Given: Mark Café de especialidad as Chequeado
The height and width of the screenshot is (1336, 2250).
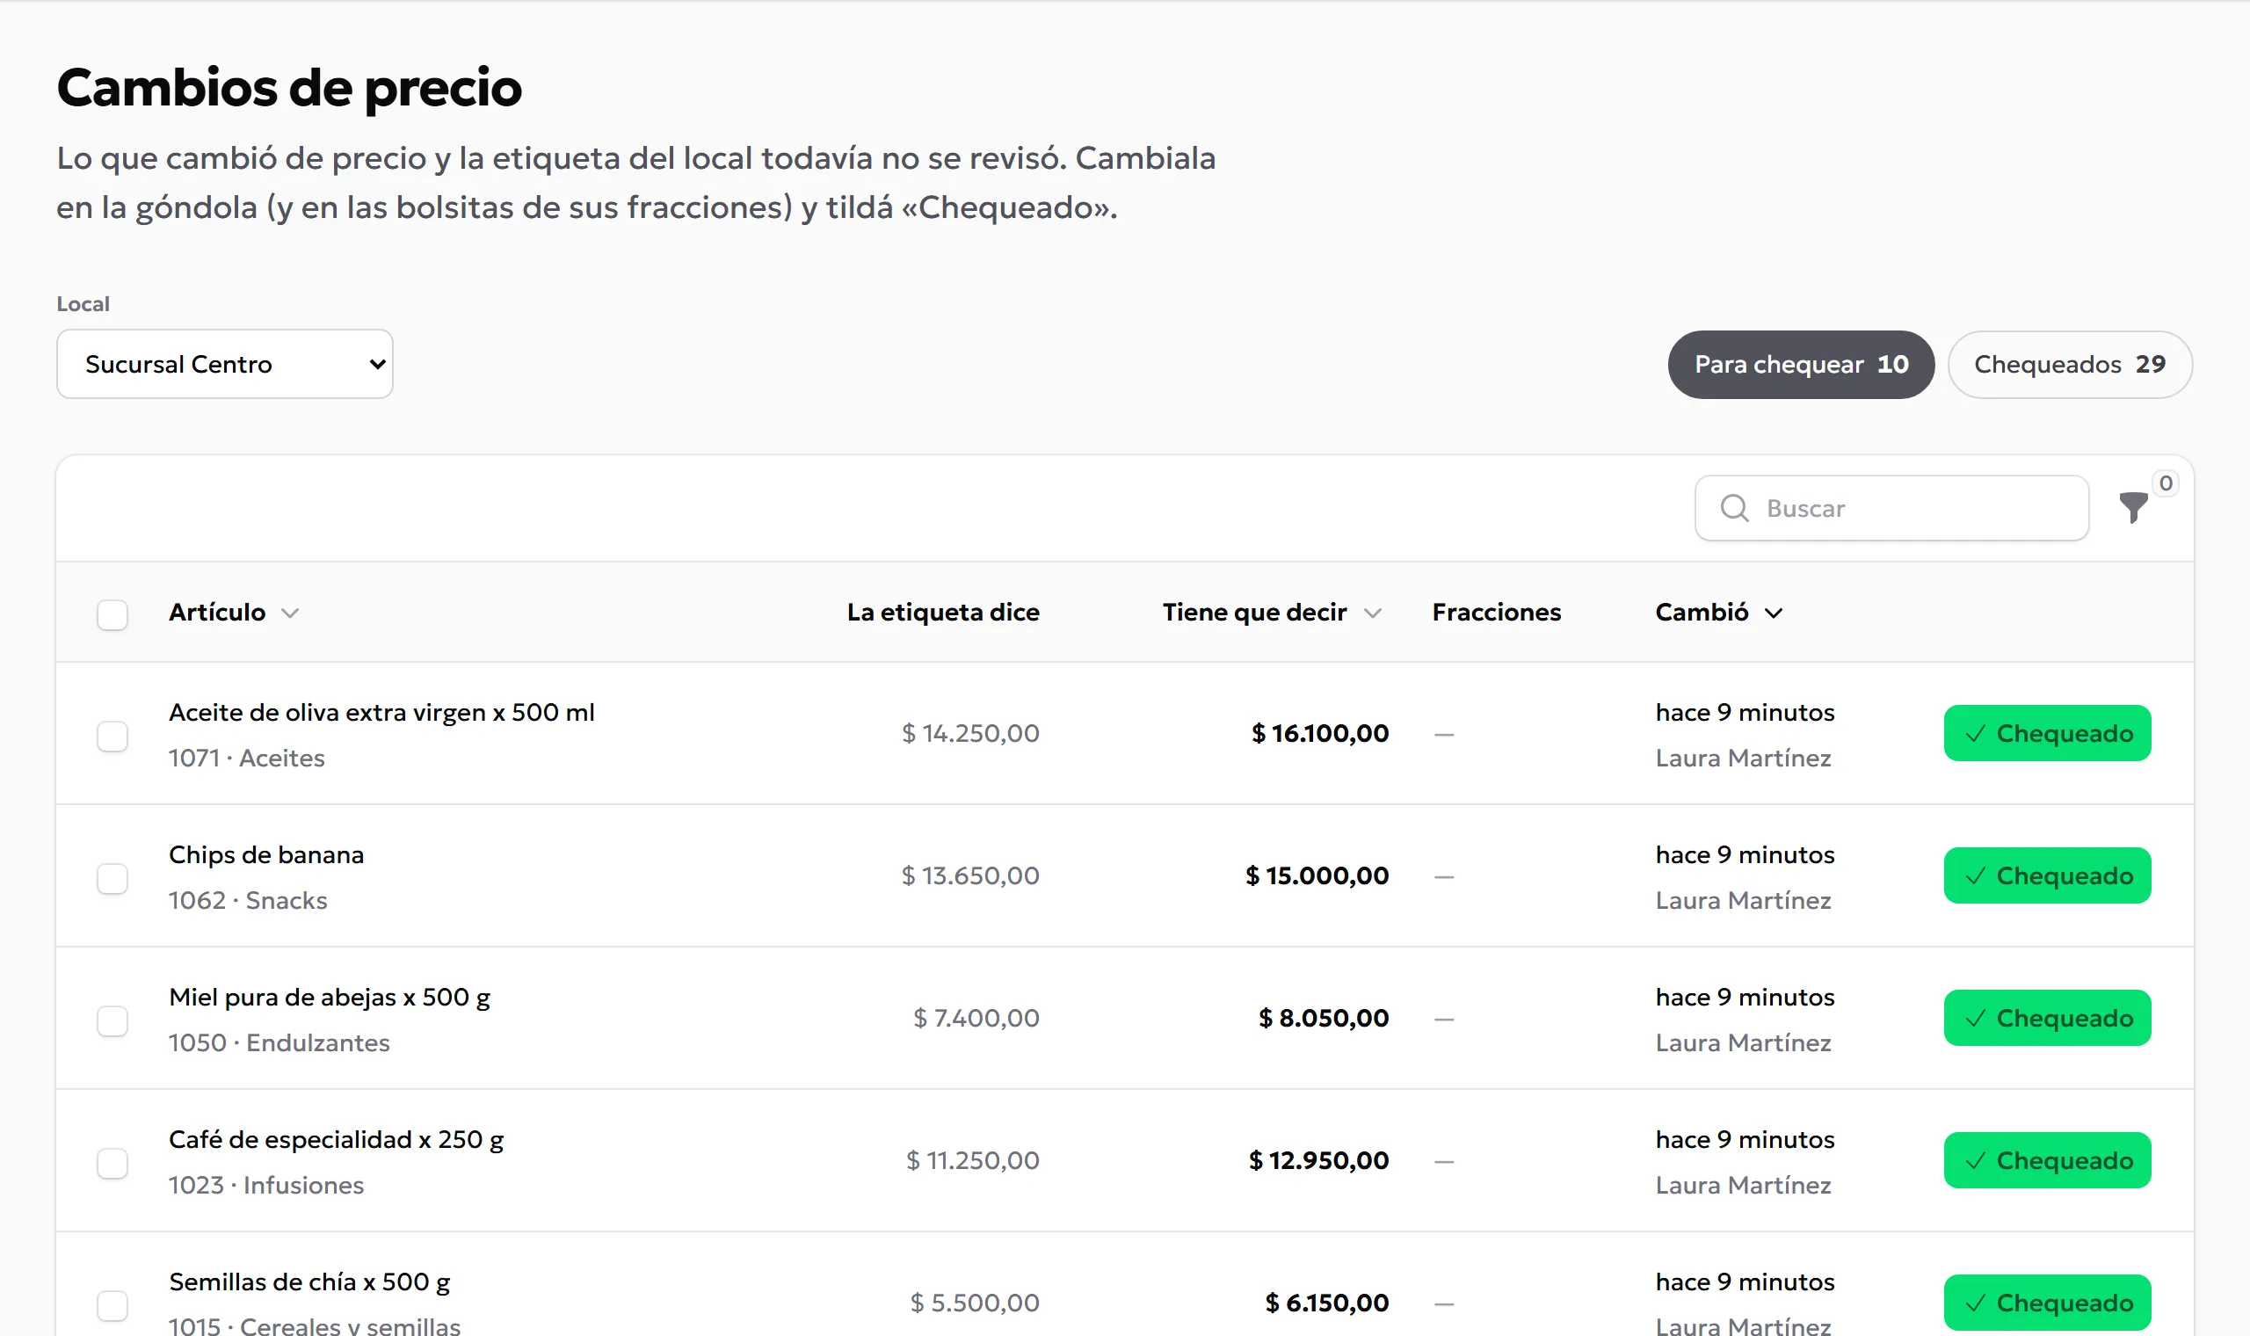Looking at the screenshot, I should [x=2047, y=1159].
